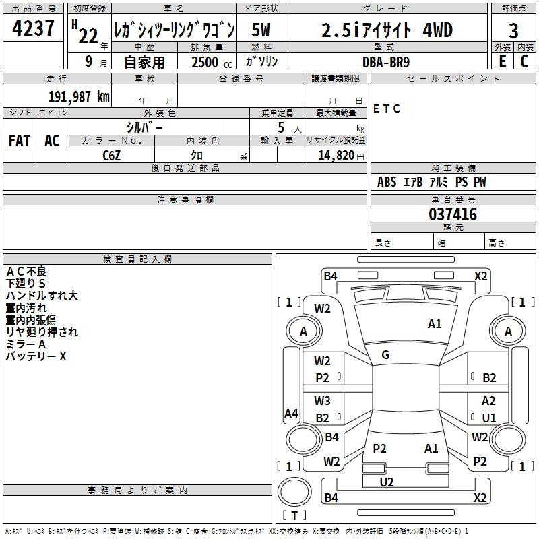Click the ETC sales point

(386, 108)
